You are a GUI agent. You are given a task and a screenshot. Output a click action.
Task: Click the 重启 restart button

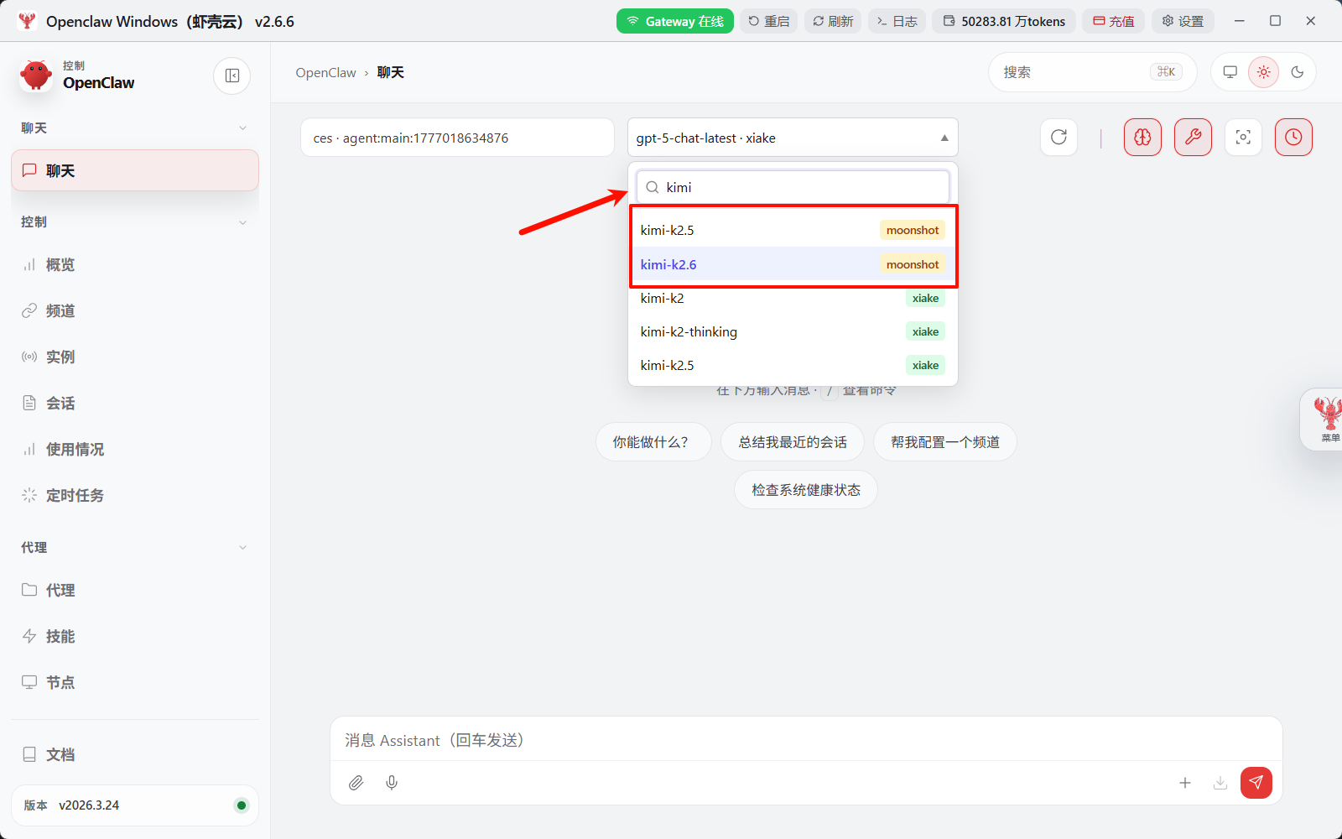tap(769, 21)
